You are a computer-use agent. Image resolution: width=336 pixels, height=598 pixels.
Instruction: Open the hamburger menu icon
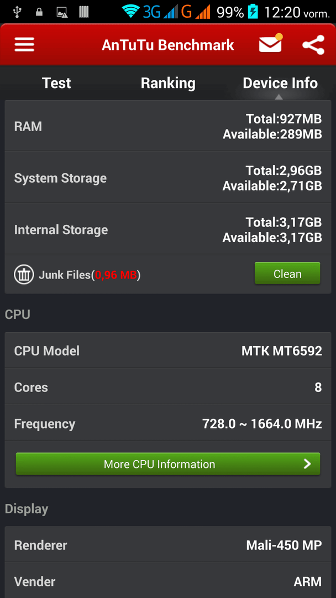24,45
